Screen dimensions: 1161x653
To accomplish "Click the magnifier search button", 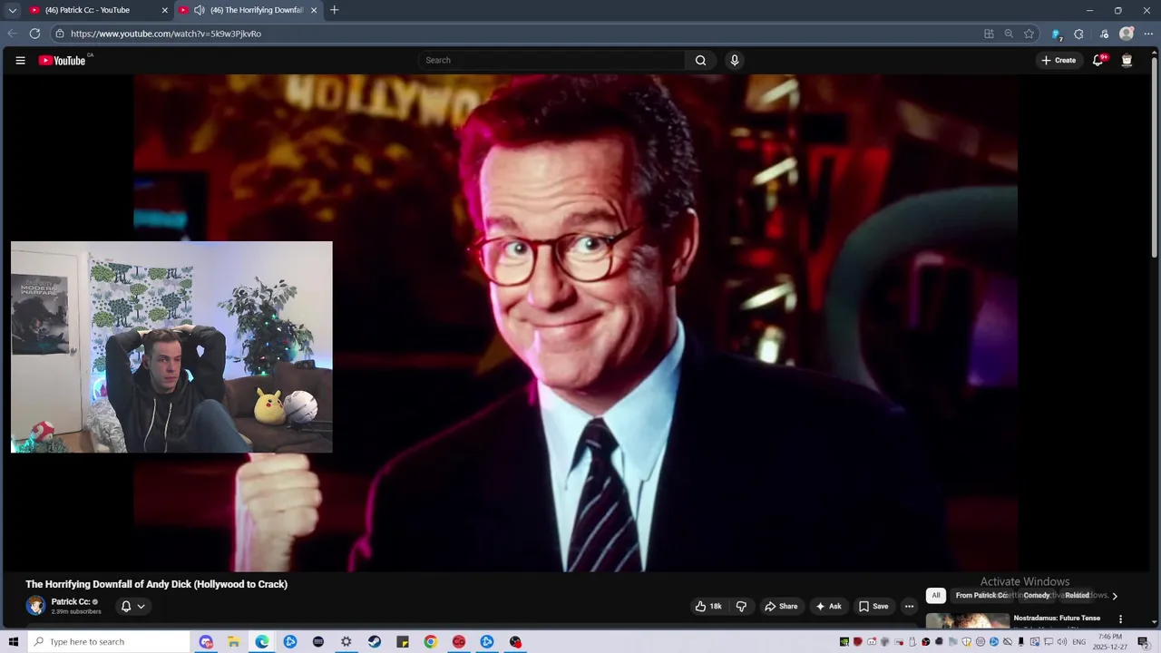I will pyautogui.click(x=700, y=61).
